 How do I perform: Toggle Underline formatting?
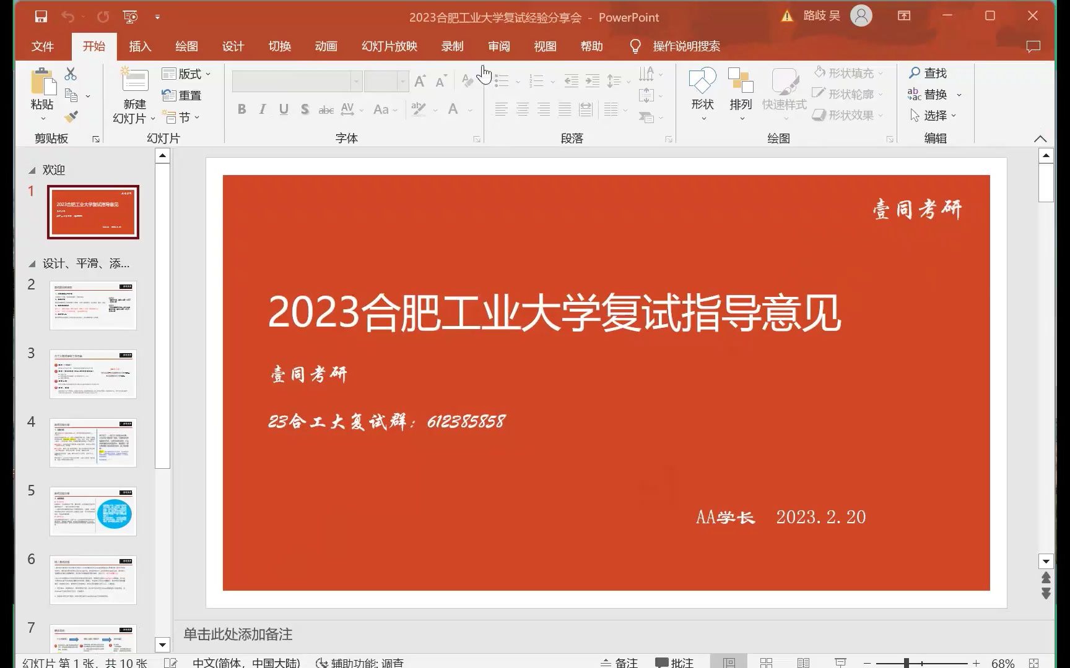click(284, 109)
